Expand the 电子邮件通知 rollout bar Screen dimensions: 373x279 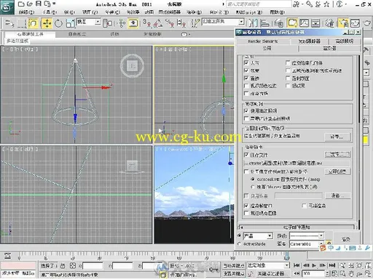pos(297,227)
